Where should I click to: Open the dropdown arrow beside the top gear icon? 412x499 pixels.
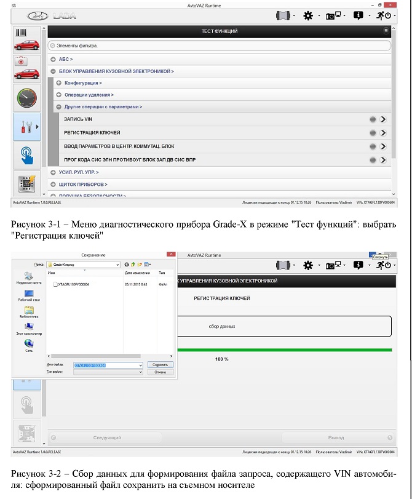(x=319, y=15)
